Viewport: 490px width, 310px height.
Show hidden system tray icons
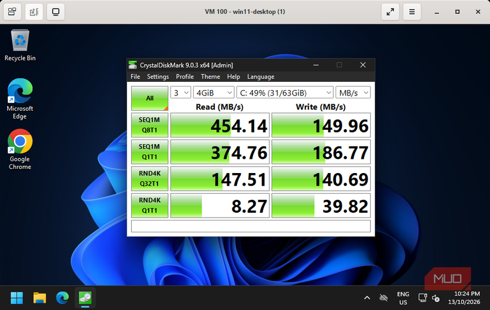367,298
